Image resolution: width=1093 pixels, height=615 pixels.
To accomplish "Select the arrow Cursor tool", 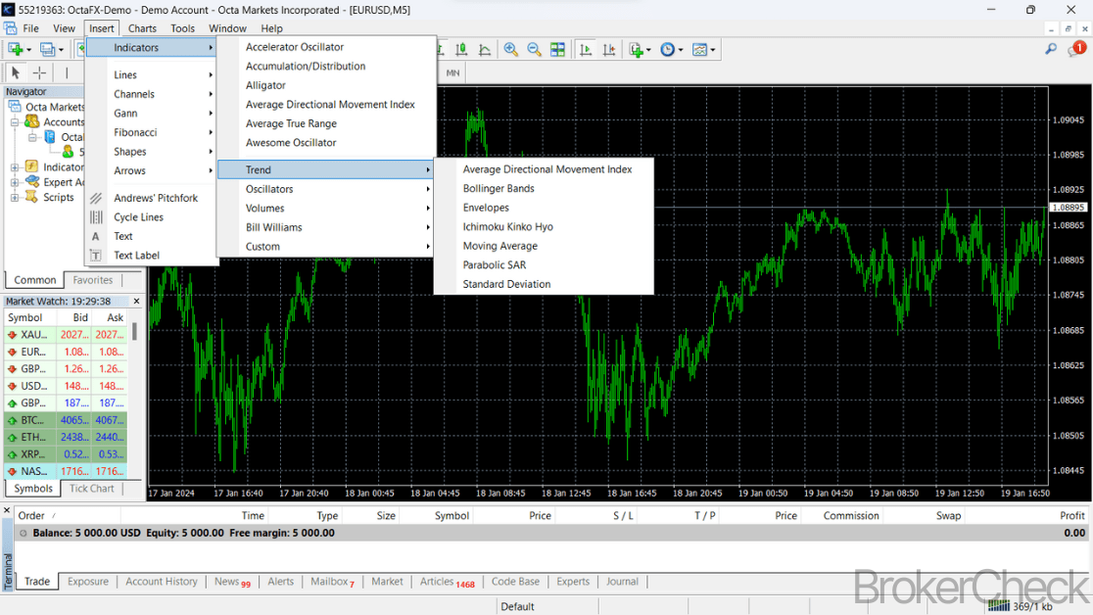I will click(16, 72).
